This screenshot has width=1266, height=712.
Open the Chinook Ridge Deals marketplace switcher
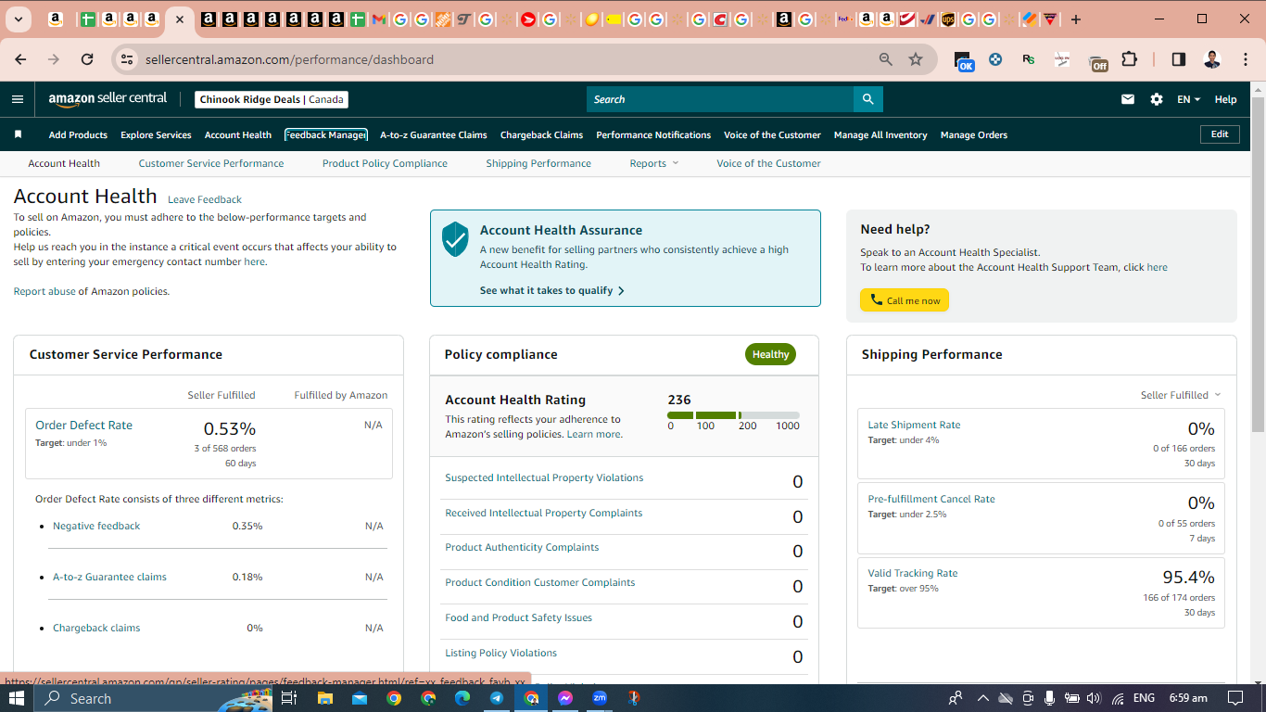click(x=272, y=99)
